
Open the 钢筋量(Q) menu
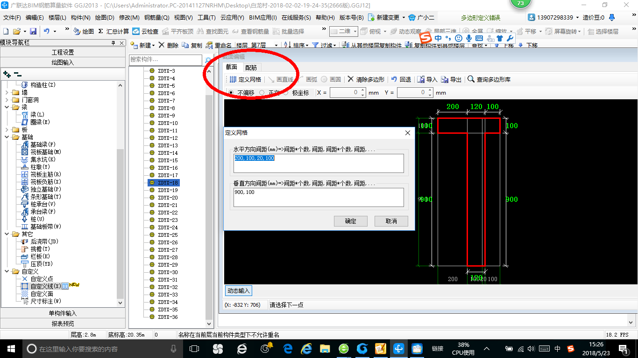coord(156,18)
